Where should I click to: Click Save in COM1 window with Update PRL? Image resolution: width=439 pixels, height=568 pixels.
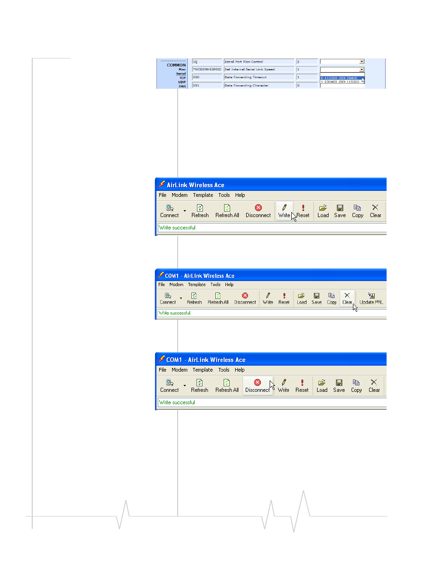(x=317, y=298)
